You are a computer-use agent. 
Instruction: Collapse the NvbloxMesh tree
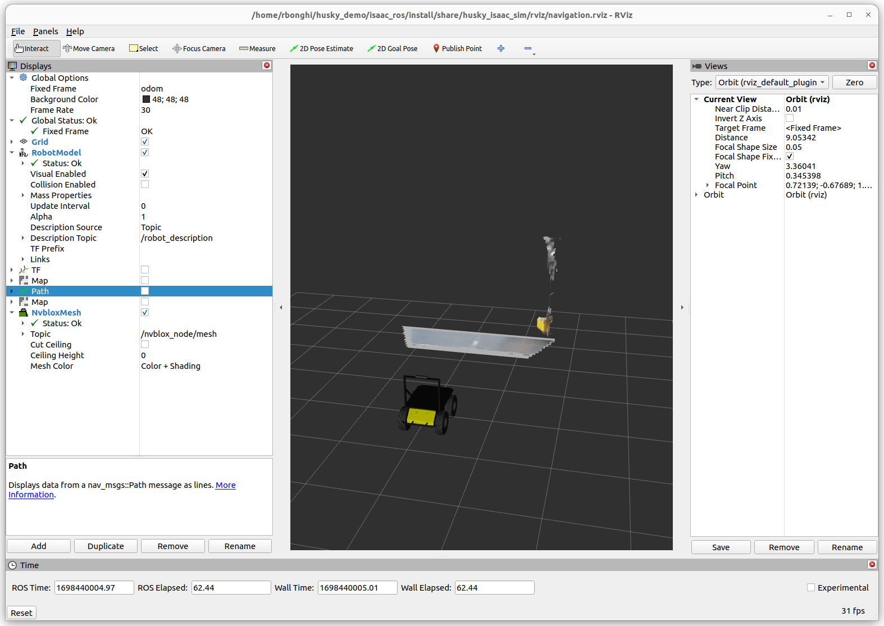(12, 313)
